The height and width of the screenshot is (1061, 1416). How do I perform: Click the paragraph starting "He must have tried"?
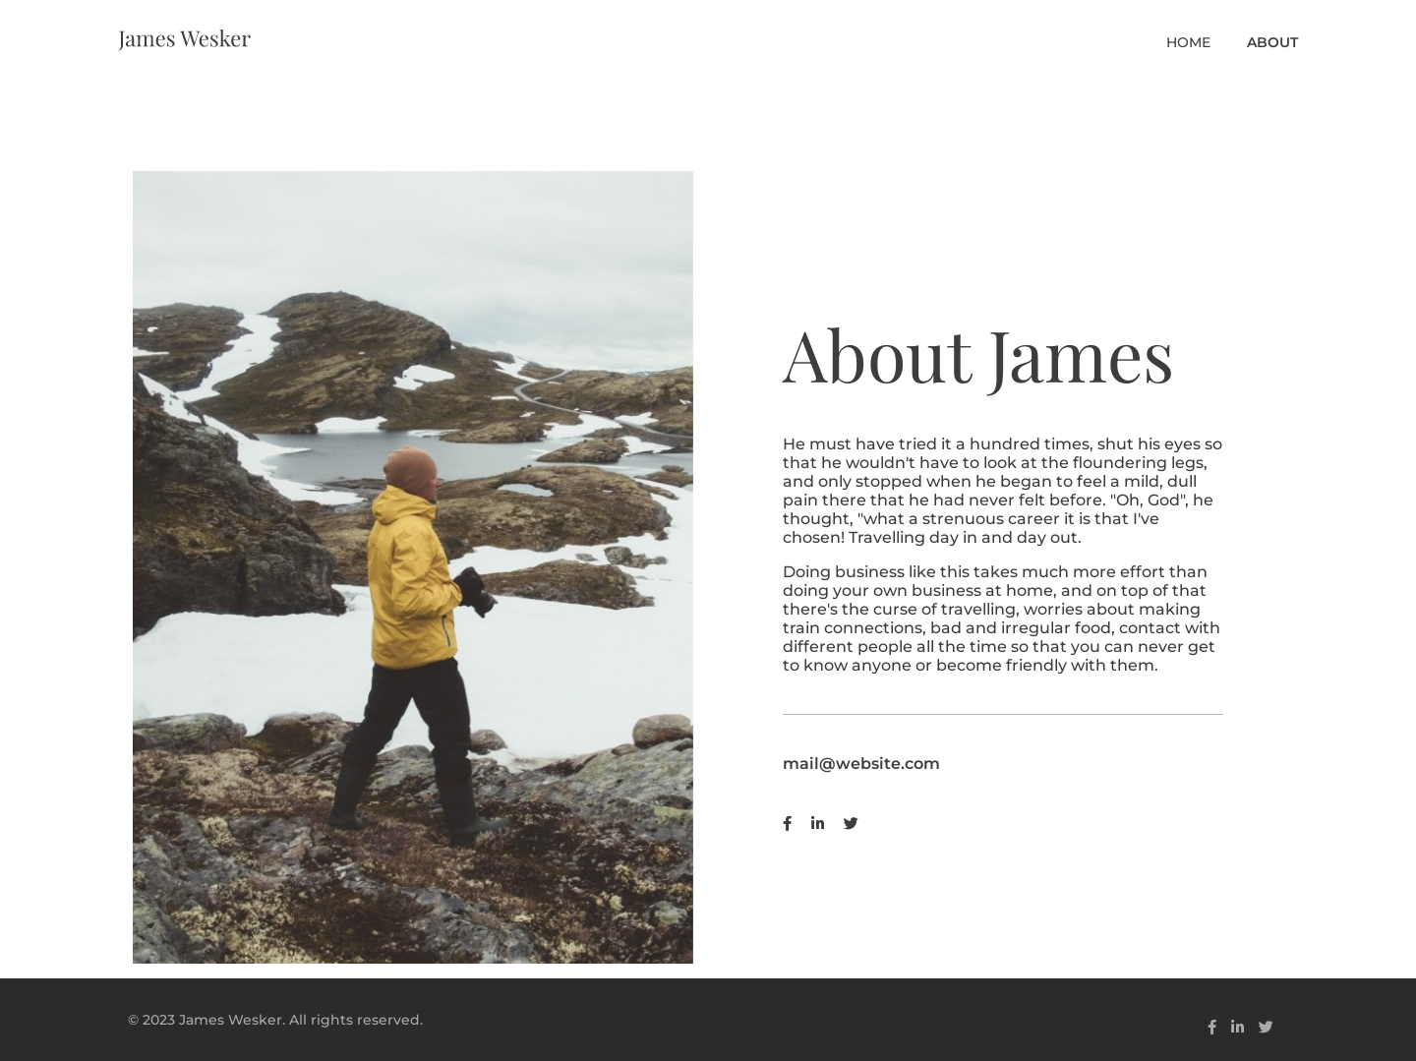[x=1001, y=491]
